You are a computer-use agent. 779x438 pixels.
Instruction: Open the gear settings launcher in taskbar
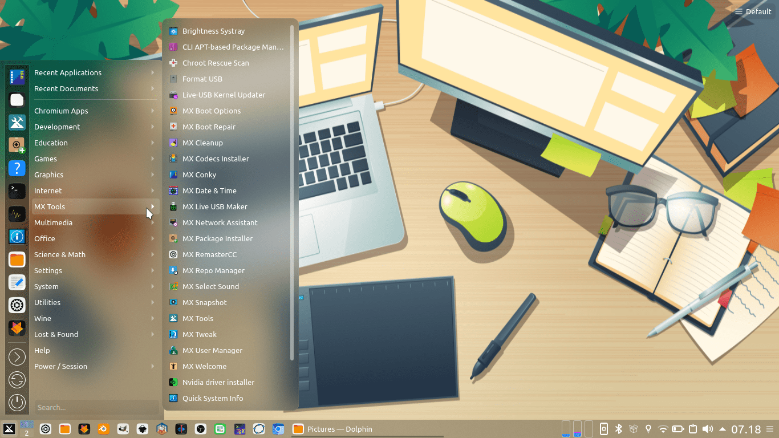point(45,429)
